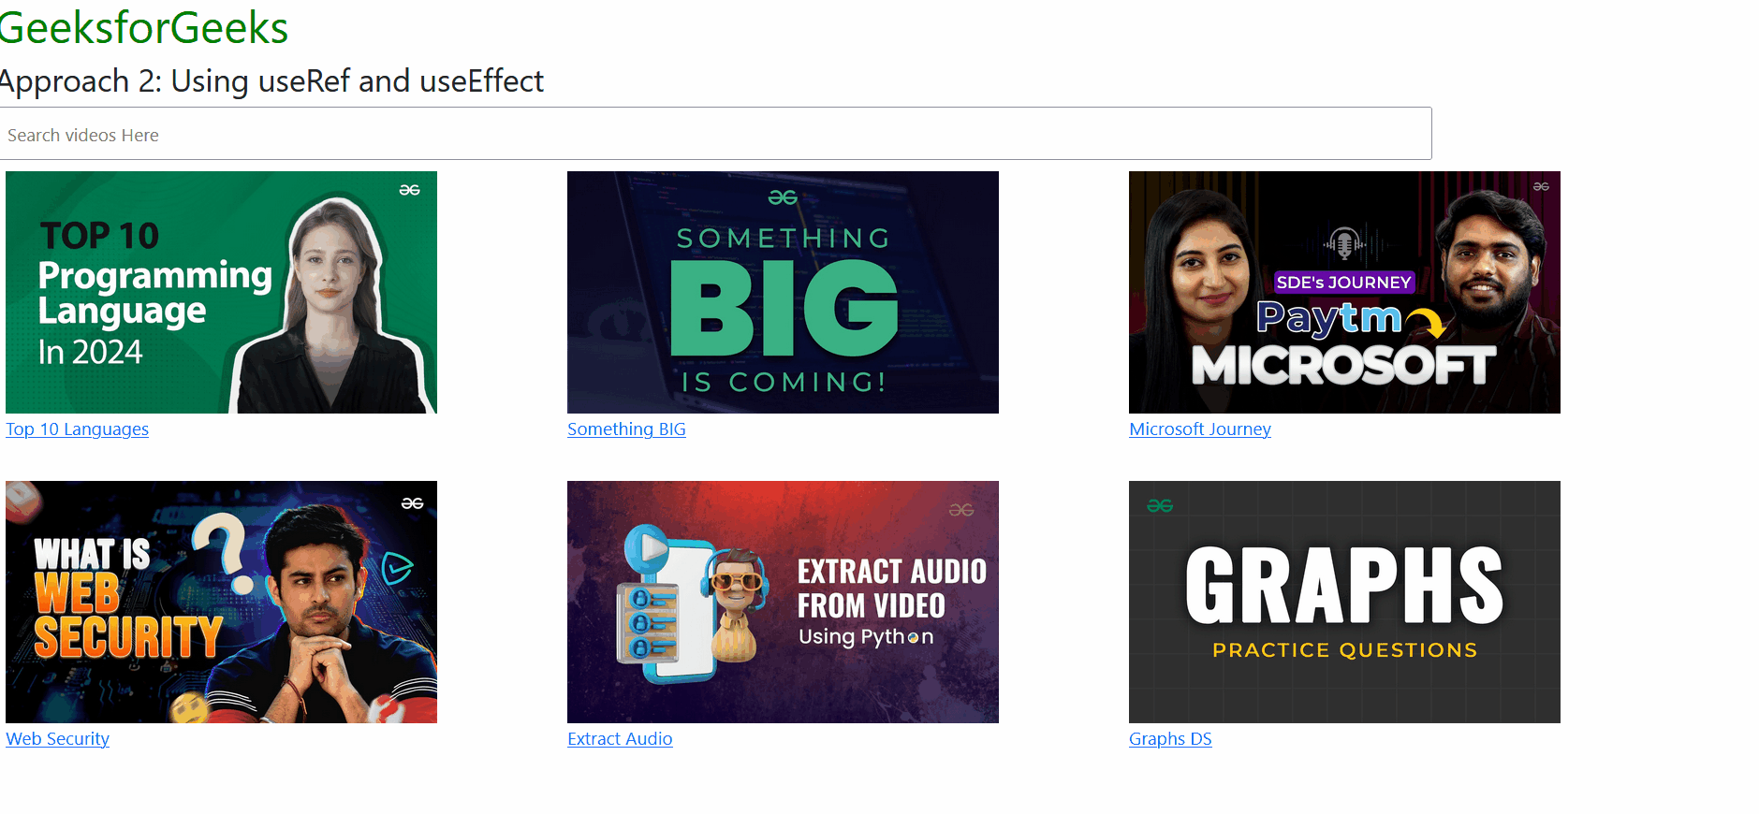Select the Something BIG Is Coming thumbnail
Viewport: 1759px width, 814px height.
click(x=783, y=292)
